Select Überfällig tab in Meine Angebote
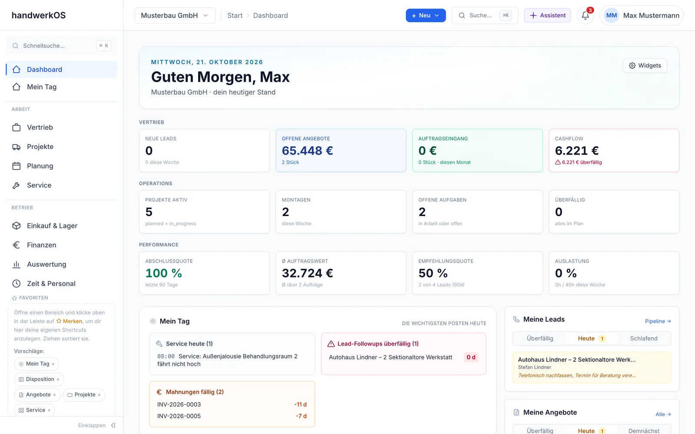 [540, 431]
